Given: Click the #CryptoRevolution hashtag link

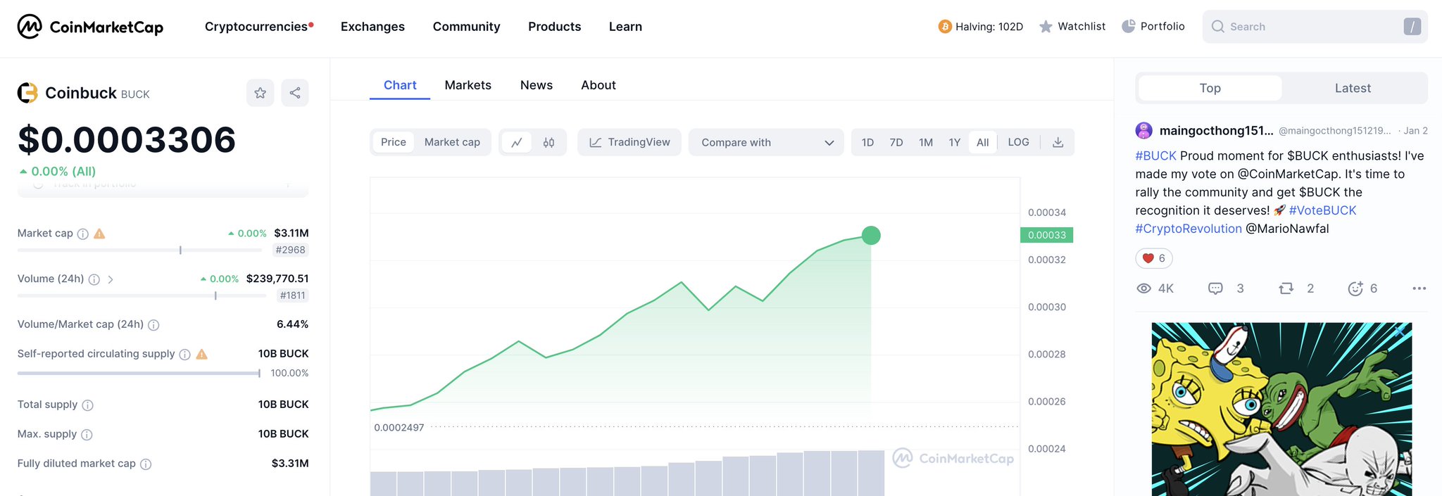Looking at the screenshot, I should (x=1189, y=229).
